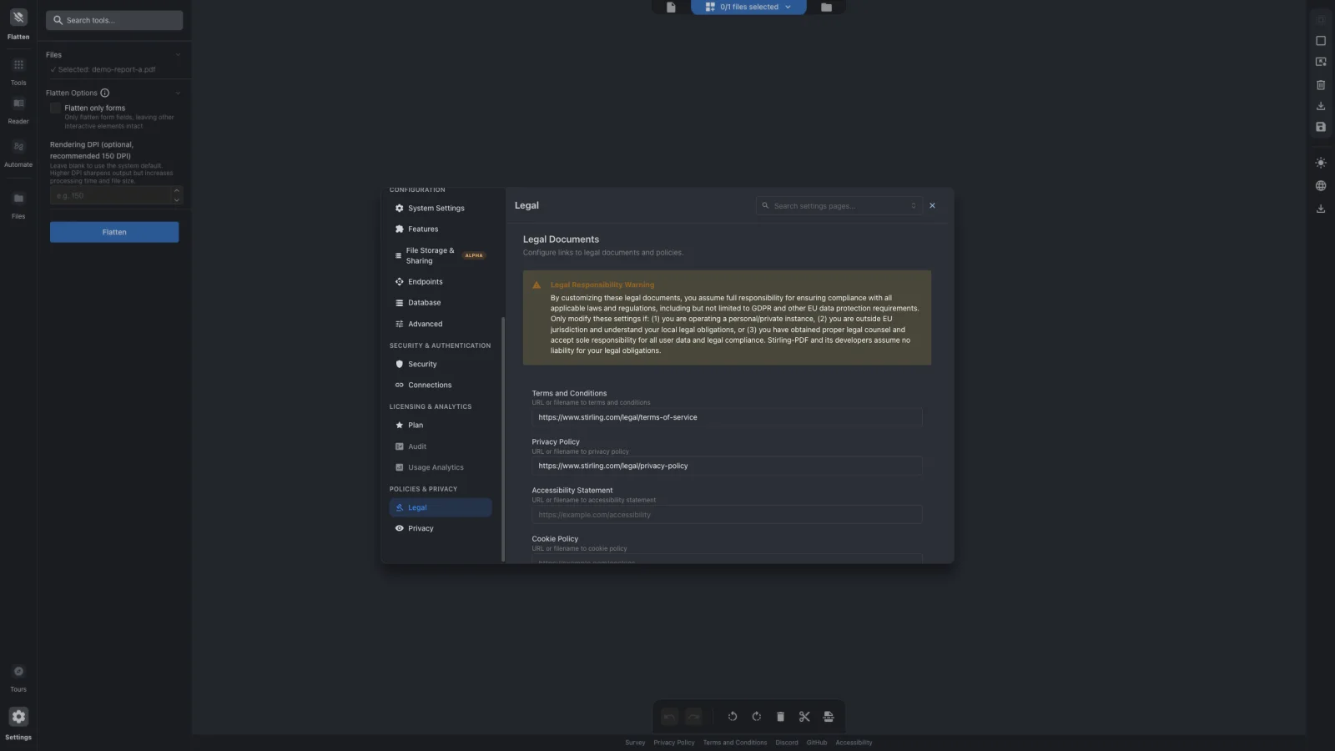
Task: Go to Plan settings
Action: click(441, 426)
